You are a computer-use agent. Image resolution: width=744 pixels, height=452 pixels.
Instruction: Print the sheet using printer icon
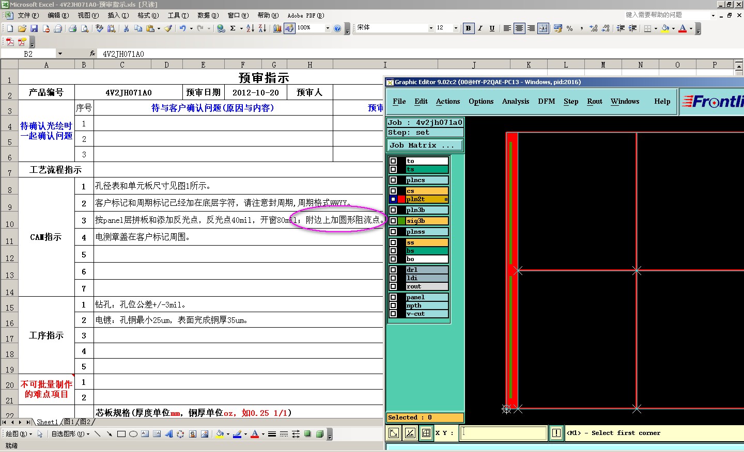tap(73, 28)
